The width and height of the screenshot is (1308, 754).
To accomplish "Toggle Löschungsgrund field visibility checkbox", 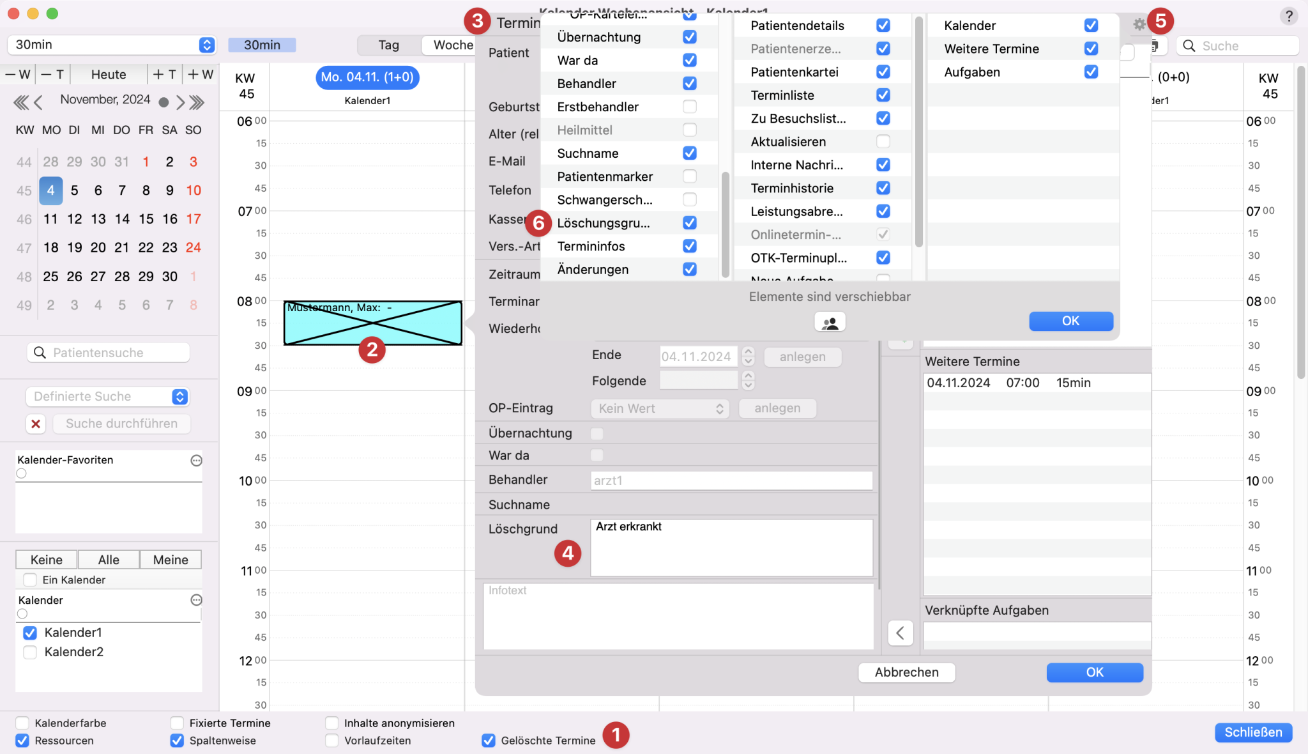I will tap(689, 223).
